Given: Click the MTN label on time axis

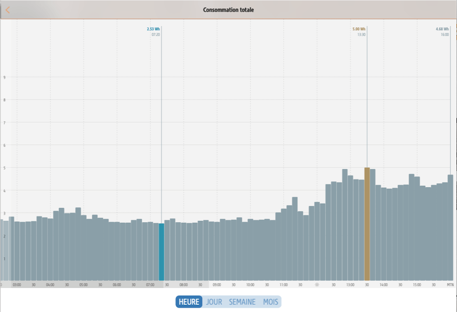Looking at the screenshot, I should click(450, 285).
